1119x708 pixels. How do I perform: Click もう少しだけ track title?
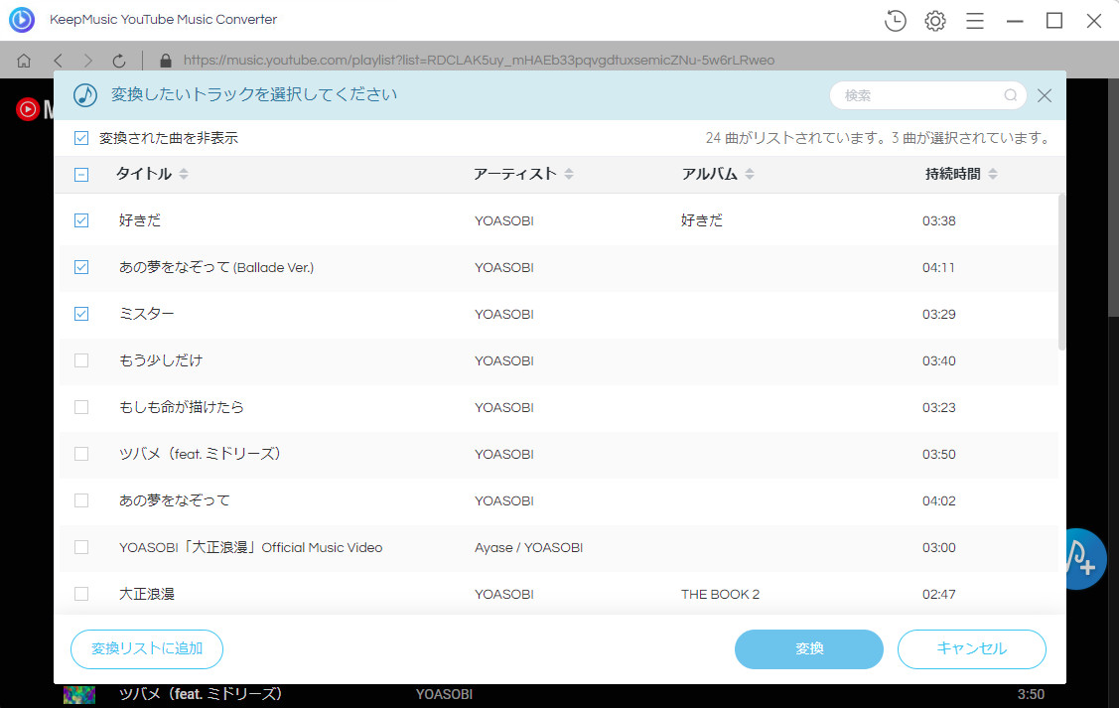pyautogui.click(x=161, y=360)
